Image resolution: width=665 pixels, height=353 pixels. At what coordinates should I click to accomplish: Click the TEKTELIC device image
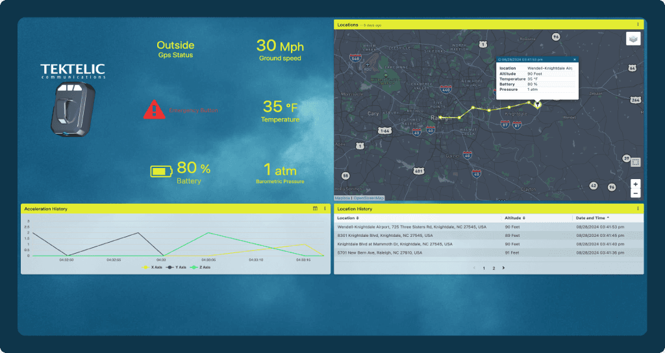pyautogui.click(x=73, y=110)
